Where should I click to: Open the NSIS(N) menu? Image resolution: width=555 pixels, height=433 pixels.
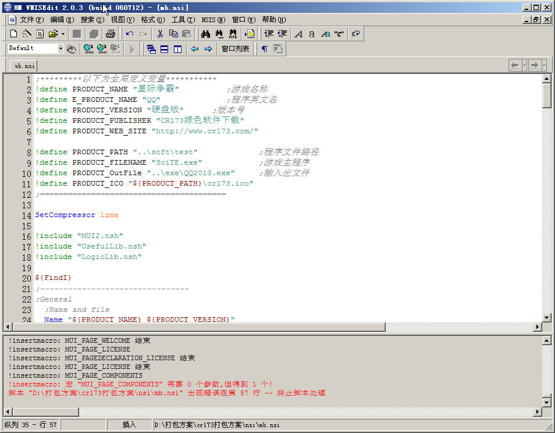(x=214, y=20)
